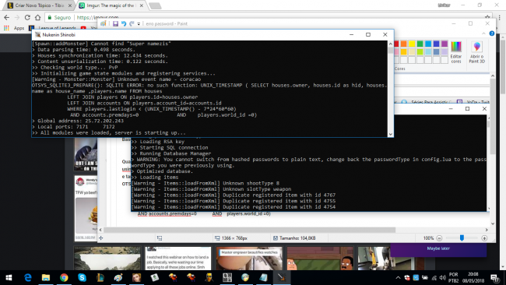Switch to the Imgur: The magic tab
Screen dimensions: 506x285
point(111,5)
